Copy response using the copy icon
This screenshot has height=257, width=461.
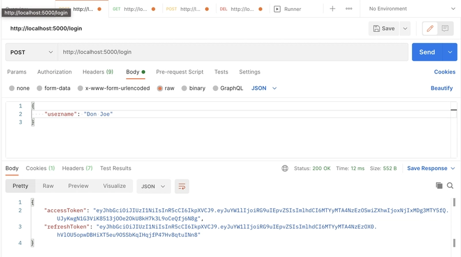coord(439,186)
